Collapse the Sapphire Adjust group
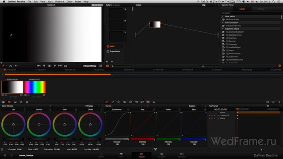Screen dimensions: 283x159 click(x=223, y=29)
